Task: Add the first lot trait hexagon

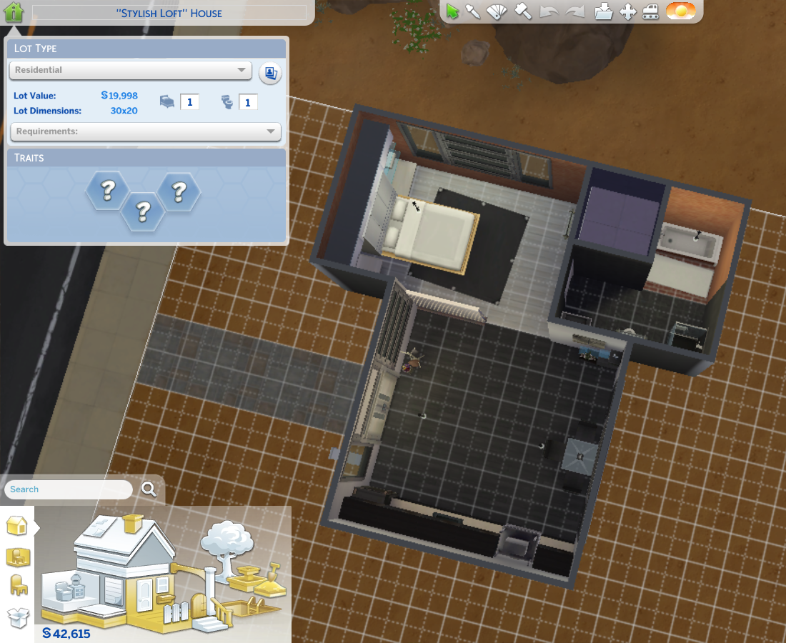Action: pos(107,190)
